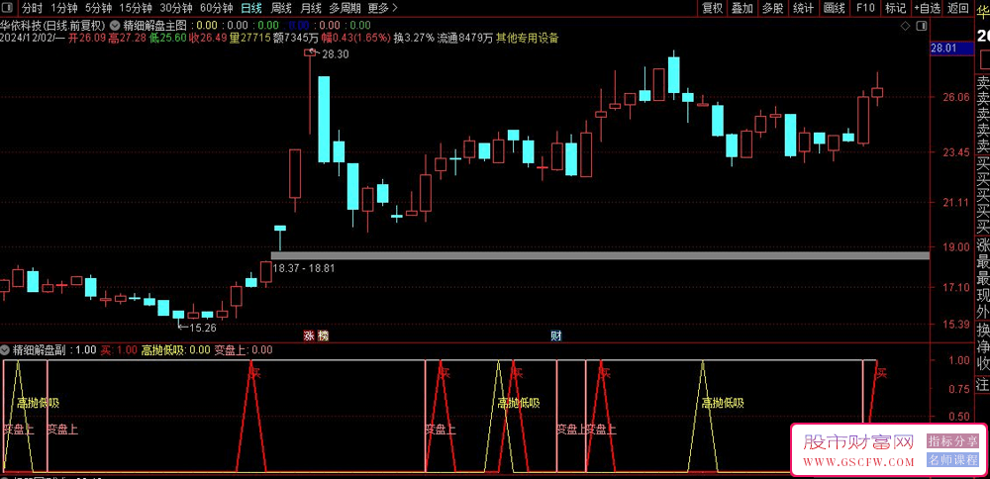Click the 叠加 overlay button
990x479 pixels.
tap(742, 8)
